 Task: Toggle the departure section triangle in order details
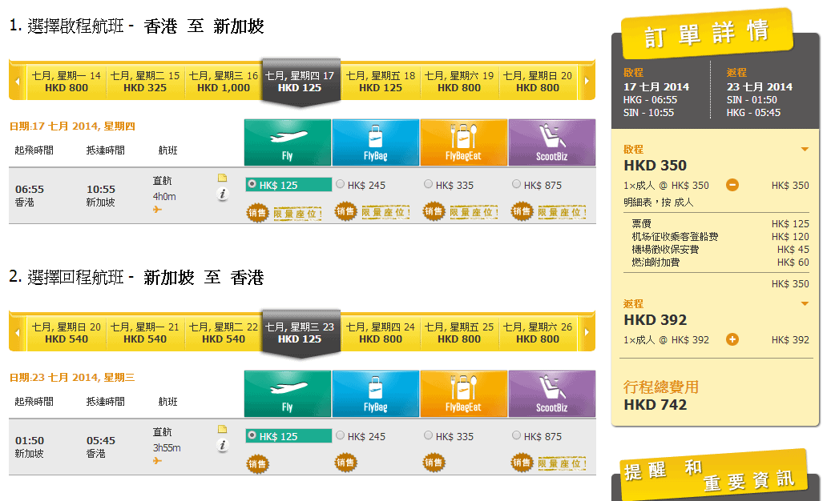[805, 150]
